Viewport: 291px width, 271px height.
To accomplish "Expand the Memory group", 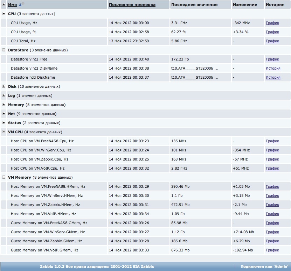I will coord(4,105).
